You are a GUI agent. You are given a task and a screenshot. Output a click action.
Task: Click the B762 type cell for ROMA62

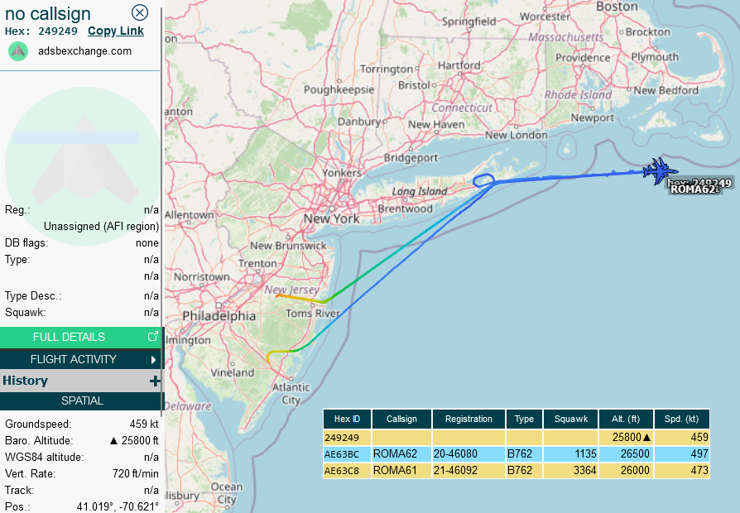[524, 454]
